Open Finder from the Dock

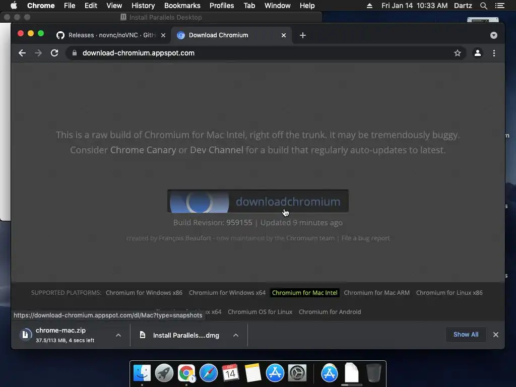[142, 373]
